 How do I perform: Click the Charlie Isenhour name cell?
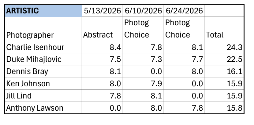(x=43, y=47)
